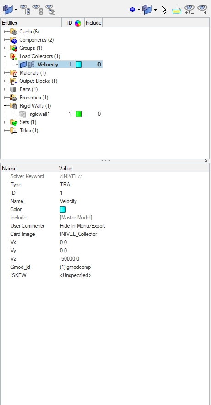This screenshot has height=405, width=211.
Task: Edit the Vz value field -50000.0
Action: [70, 259]
